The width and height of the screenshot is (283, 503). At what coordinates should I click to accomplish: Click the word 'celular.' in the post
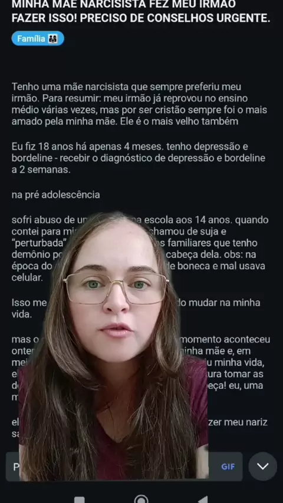(27, 278)
